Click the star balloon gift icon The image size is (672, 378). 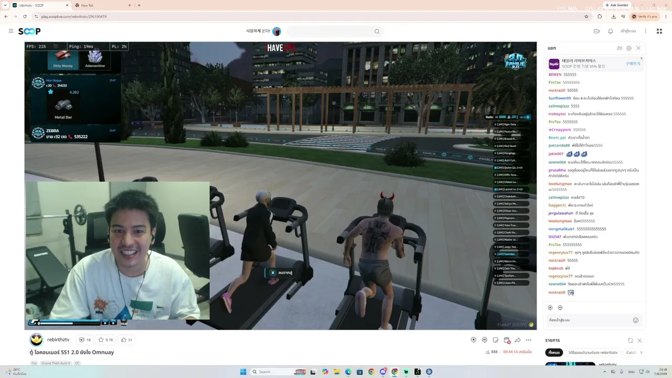click(x=474, y=340)
